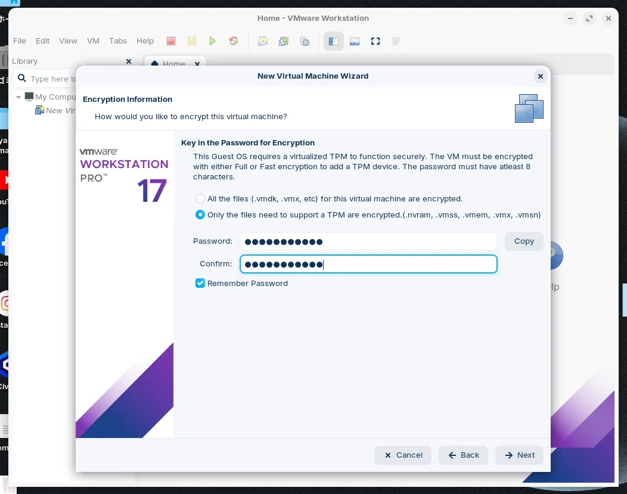Screen dimensions: 627x494
Task: Click the stacked VM windows wizard icon
Action: point(529,108)
